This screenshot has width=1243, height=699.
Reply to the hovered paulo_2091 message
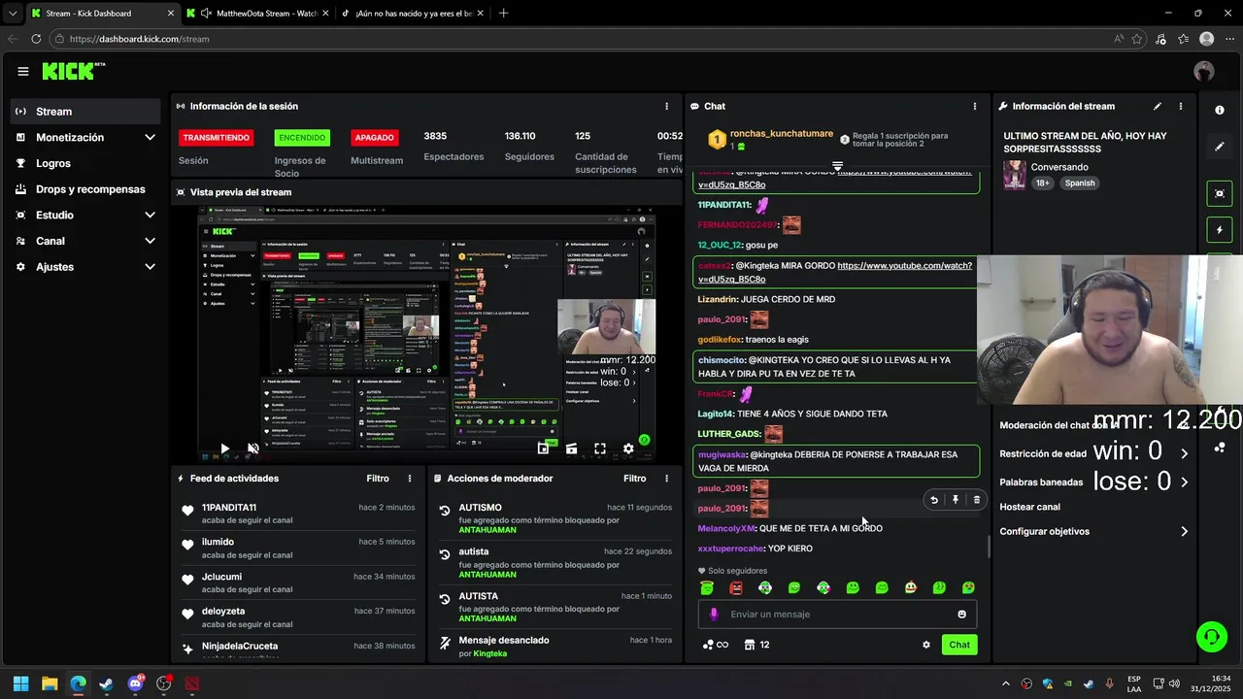pos(934,500)
